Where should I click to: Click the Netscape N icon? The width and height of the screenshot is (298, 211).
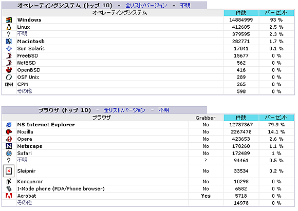(9, 146)
